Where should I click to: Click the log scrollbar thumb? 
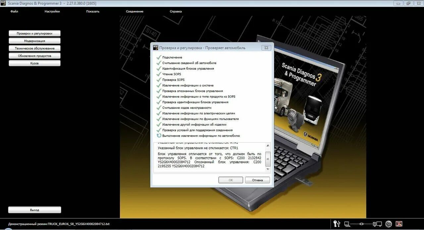click(268, 159)
